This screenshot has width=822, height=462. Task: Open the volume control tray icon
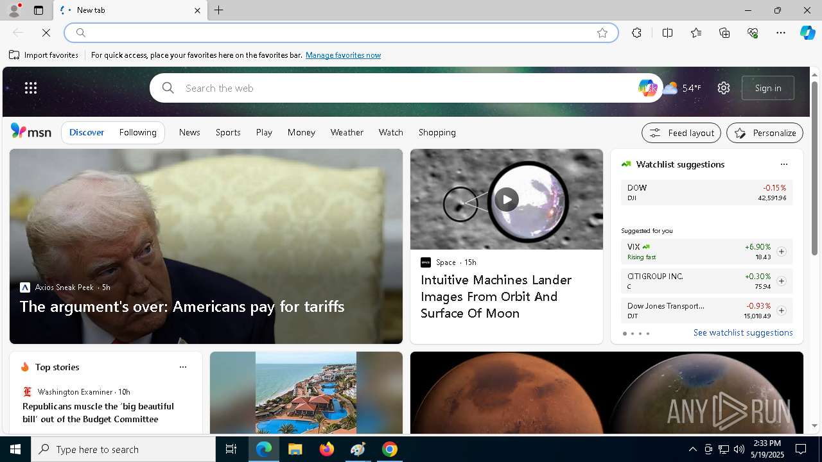pos(739,449)
